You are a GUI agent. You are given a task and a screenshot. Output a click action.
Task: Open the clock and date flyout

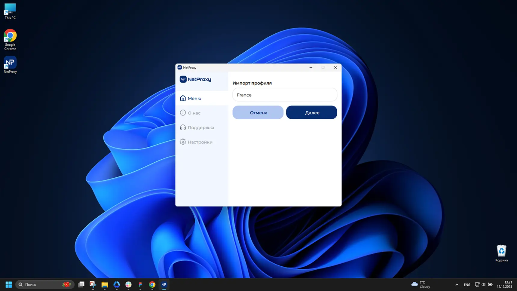504,284
